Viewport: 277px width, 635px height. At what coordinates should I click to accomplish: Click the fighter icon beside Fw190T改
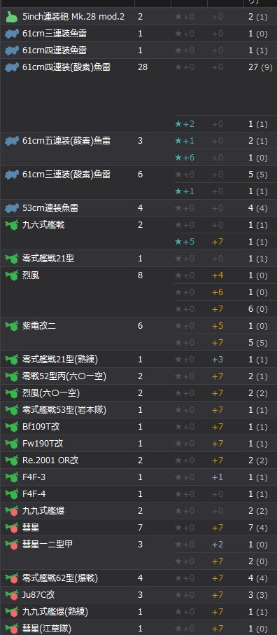(x=12, y=444)
